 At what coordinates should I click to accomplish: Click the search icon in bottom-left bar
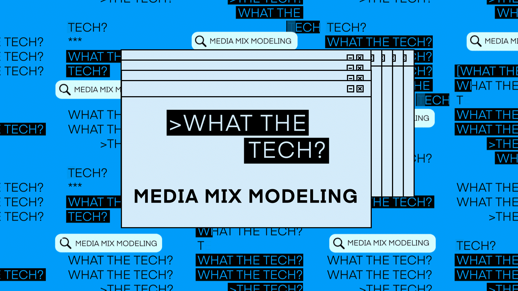(x=66, y=243)
